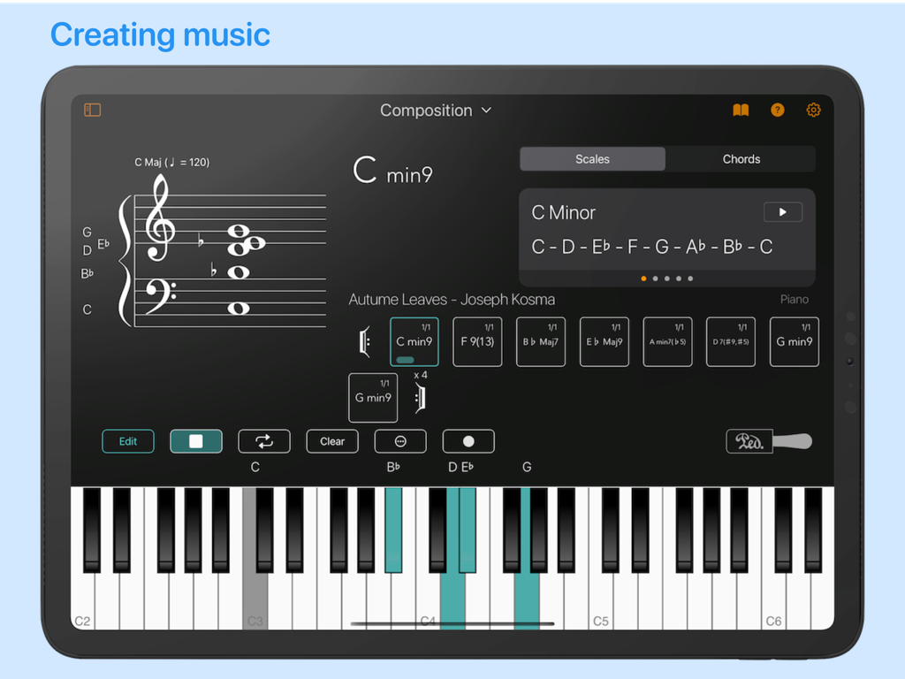Toggle playback with the stop square button
The height and width of the screenshot is (679, 905).
(x=196, y=441)
